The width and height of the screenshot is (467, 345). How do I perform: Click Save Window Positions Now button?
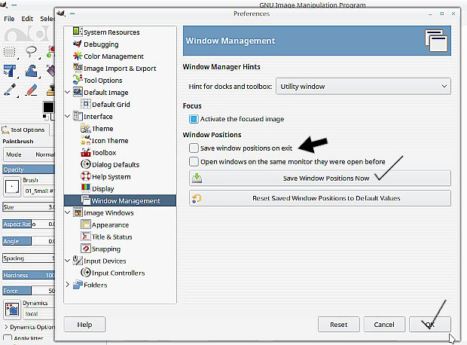point(320,179)
